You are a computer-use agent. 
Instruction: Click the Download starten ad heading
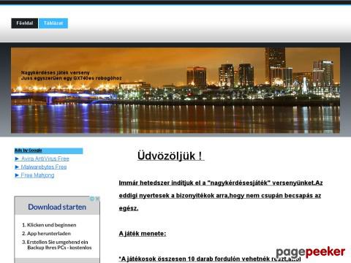click(x=57, y=207)
